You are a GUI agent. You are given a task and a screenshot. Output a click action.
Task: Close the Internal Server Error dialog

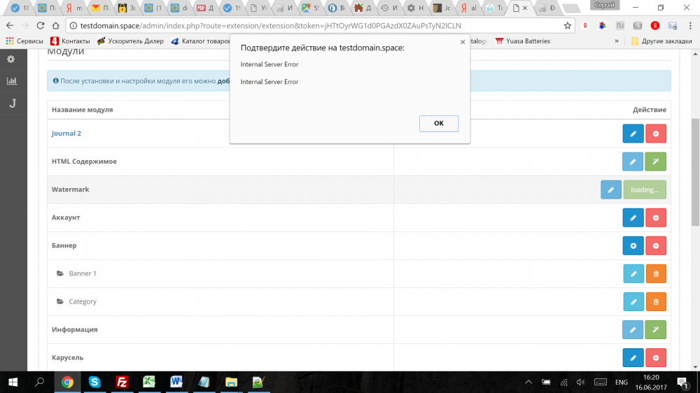(463, 42)
